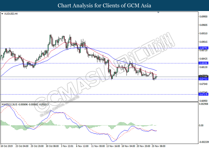The height and width of the screenshot is (149, 209).
Task: Click the 25 Oct 20:00 time label
Action: (37, 146)
